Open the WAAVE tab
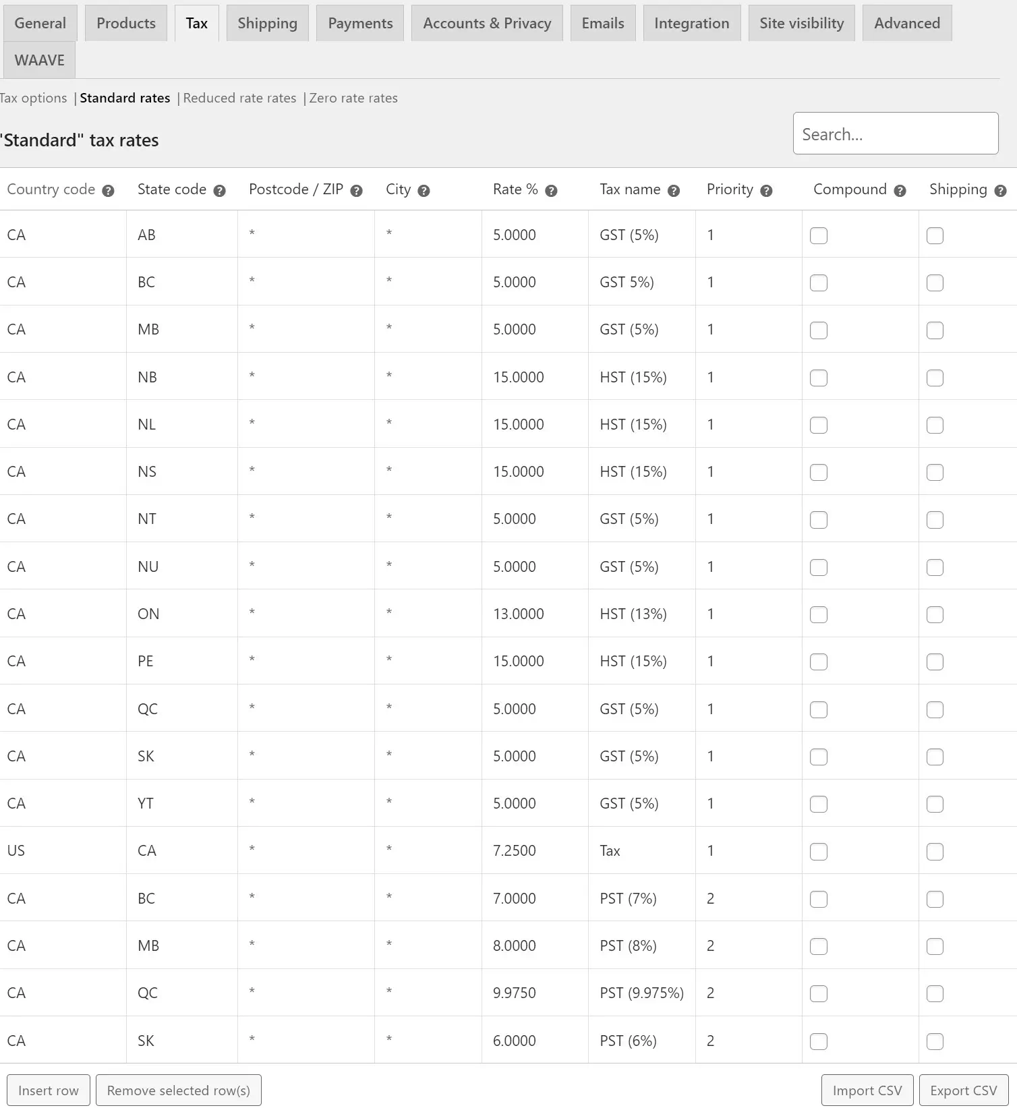Screen dimensions: 1017x1108 39,61
